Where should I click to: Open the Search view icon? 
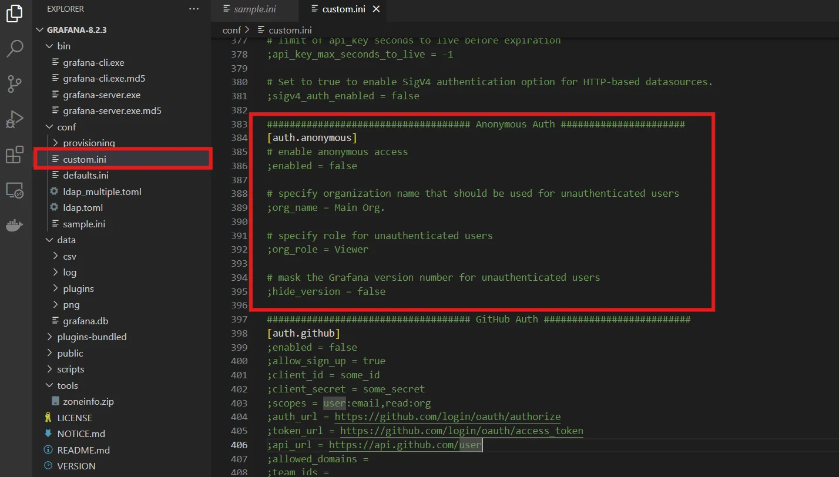click(x=15, y=49)
